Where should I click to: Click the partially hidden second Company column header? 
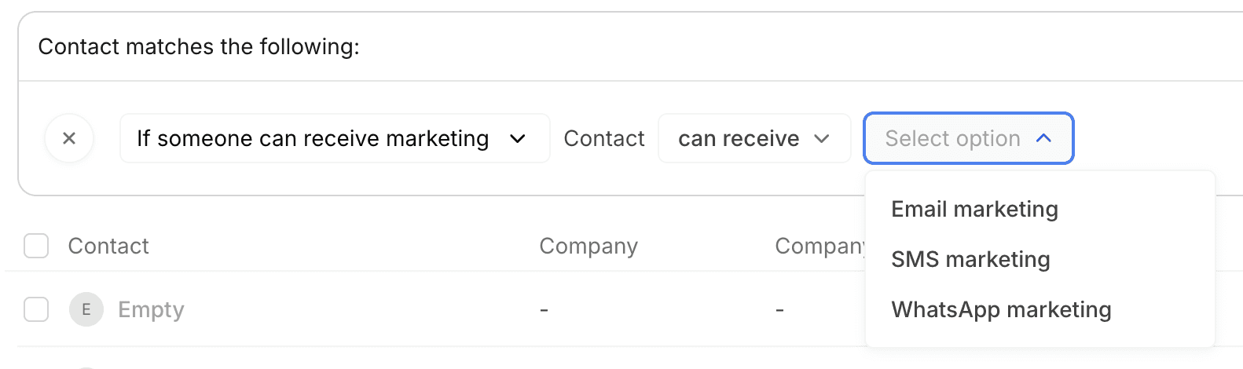pyautogui.click(x=819, y=246)
